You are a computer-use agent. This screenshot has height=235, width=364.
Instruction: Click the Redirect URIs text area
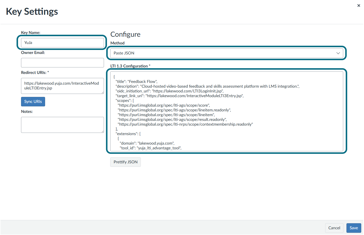tap(62, 86)
